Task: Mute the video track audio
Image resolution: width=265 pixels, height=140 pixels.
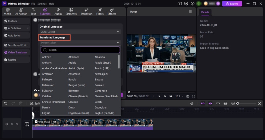Action: tap(17, 124)
